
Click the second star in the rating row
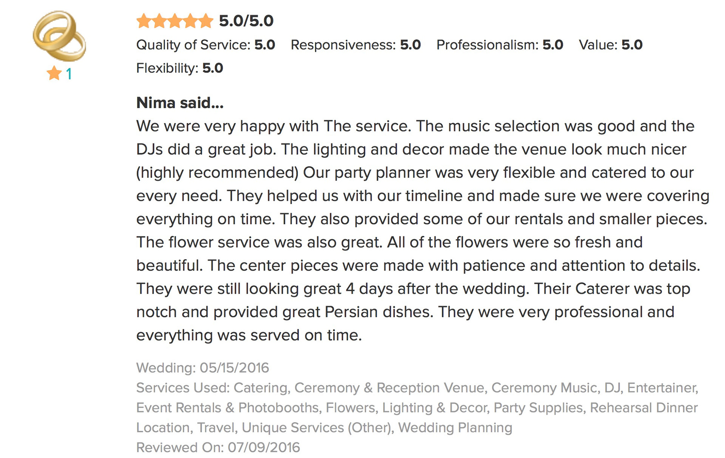(159, 21)
